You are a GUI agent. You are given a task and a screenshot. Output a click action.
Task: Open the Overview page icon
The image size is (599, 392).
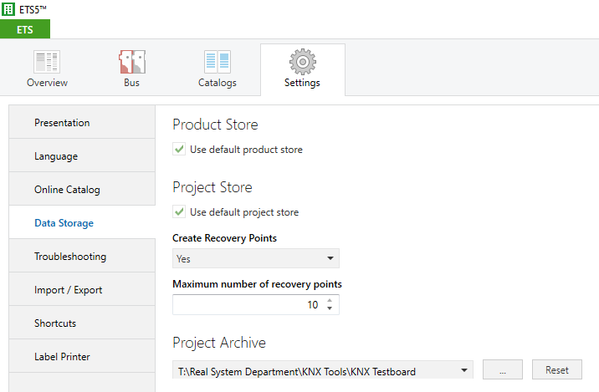47,62
